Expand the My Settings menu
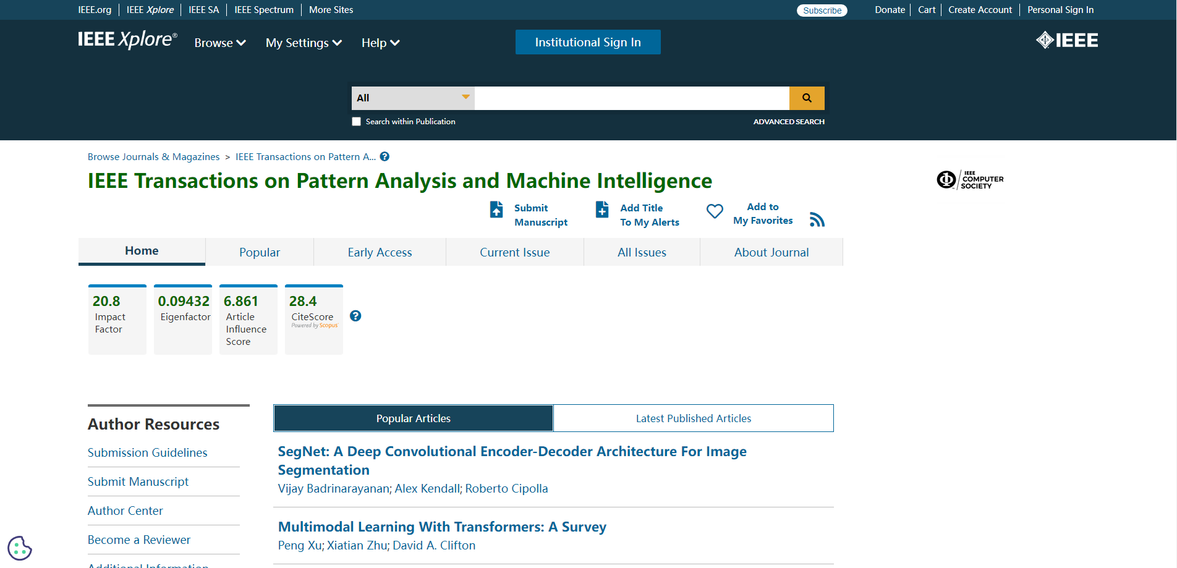 [304, 43]
